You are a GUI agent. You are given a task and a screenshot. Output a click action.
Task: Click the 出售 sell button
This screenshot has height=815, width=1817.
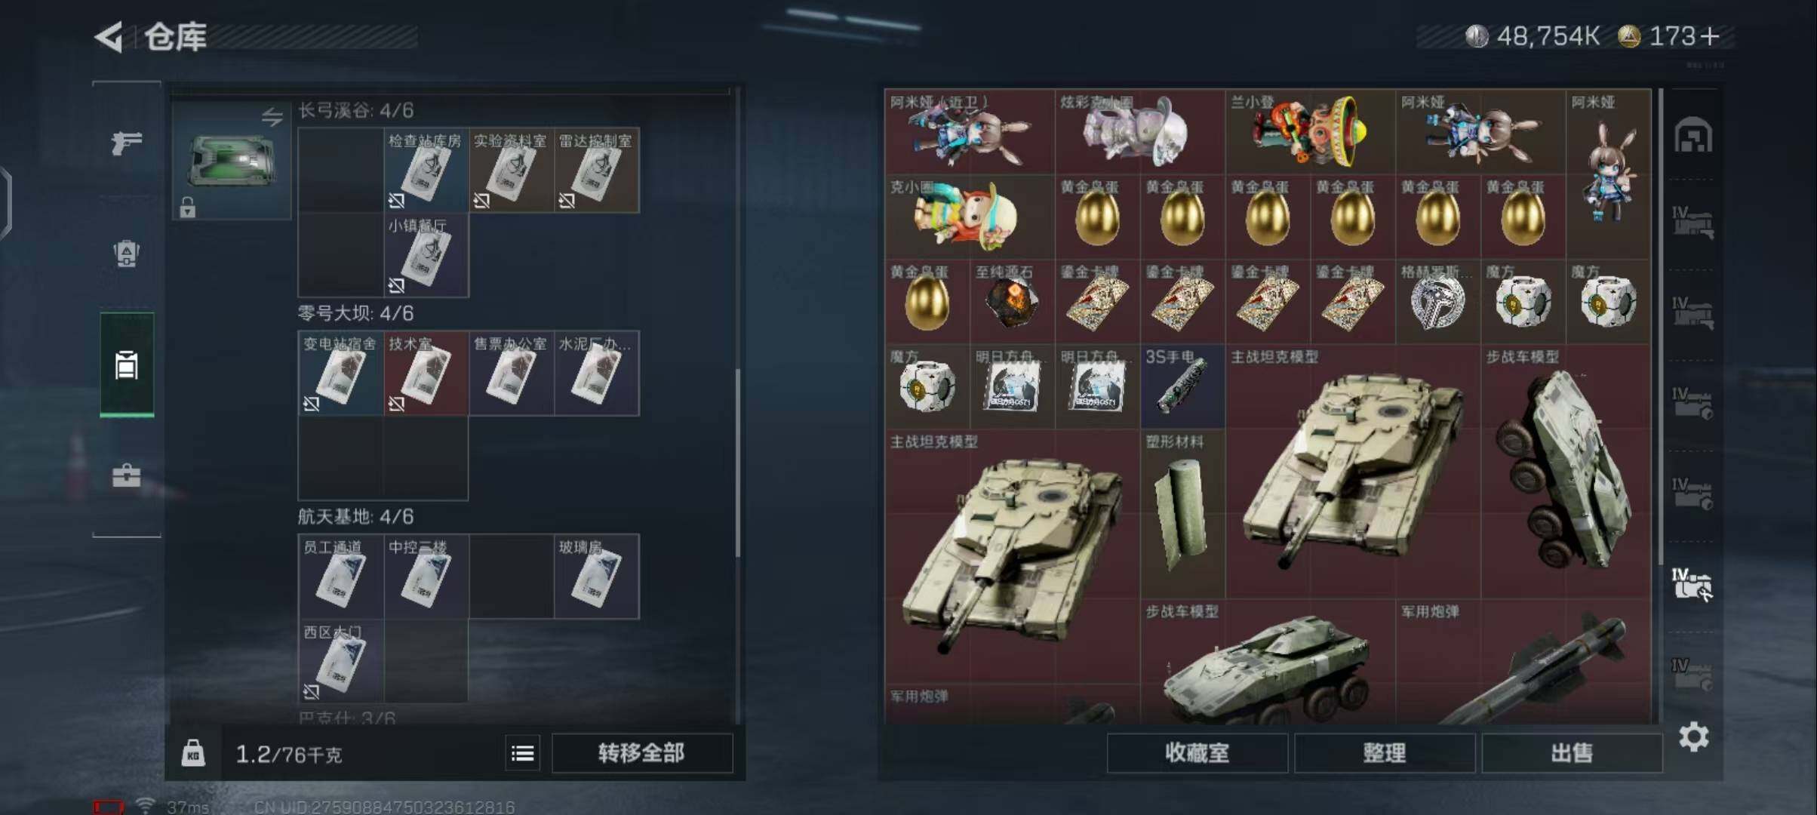click(x=1572, y=753)
